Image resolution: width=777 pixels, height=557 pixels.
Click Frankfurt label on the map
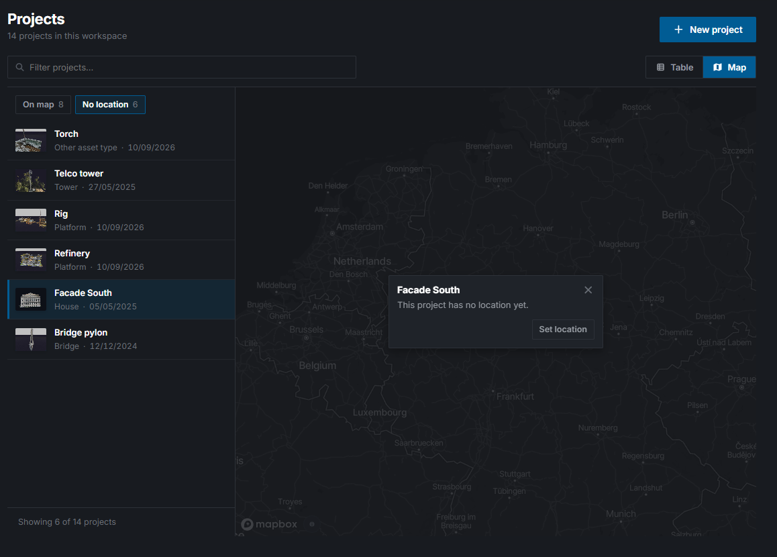point(515,397)
